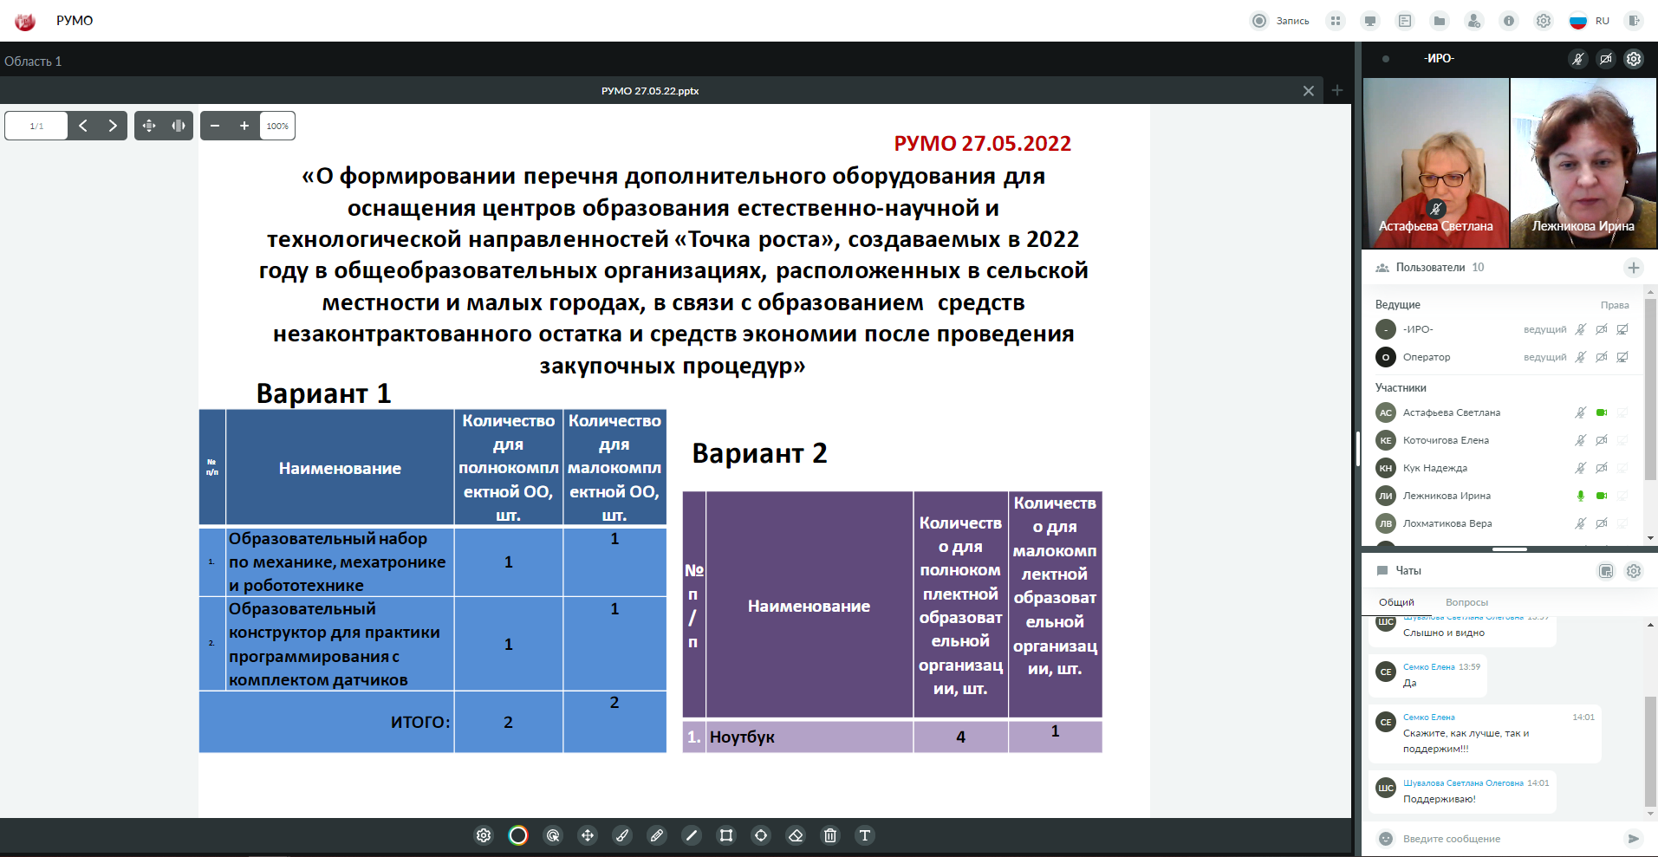Click the fit-to-screen arrows icon
The width and height of the screenshot is (1658, 857).
tap(149, 126)
